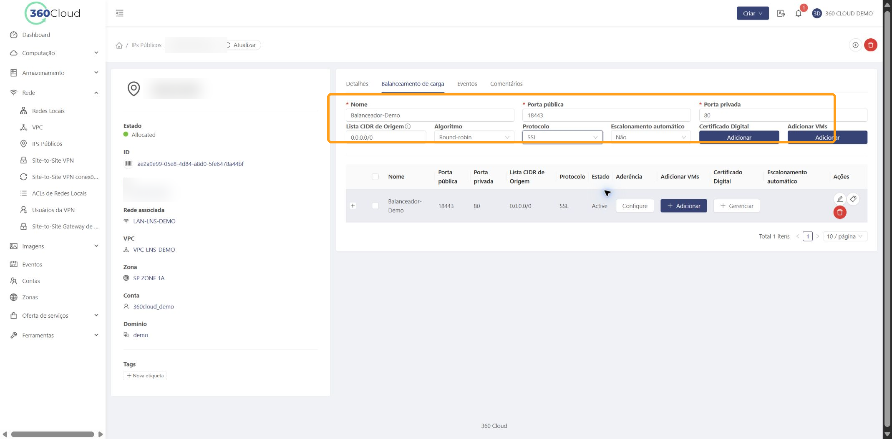Open the LAN-LNS-DEMO network link
892x439 pixels.
tap(154, 221)
